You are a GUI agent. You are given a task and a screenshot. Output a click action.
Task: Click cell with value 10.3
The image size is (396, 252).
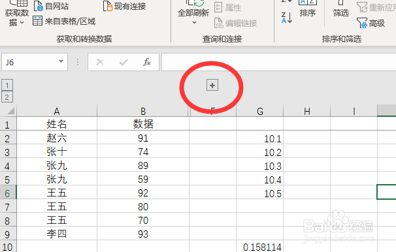coord(259,165)
